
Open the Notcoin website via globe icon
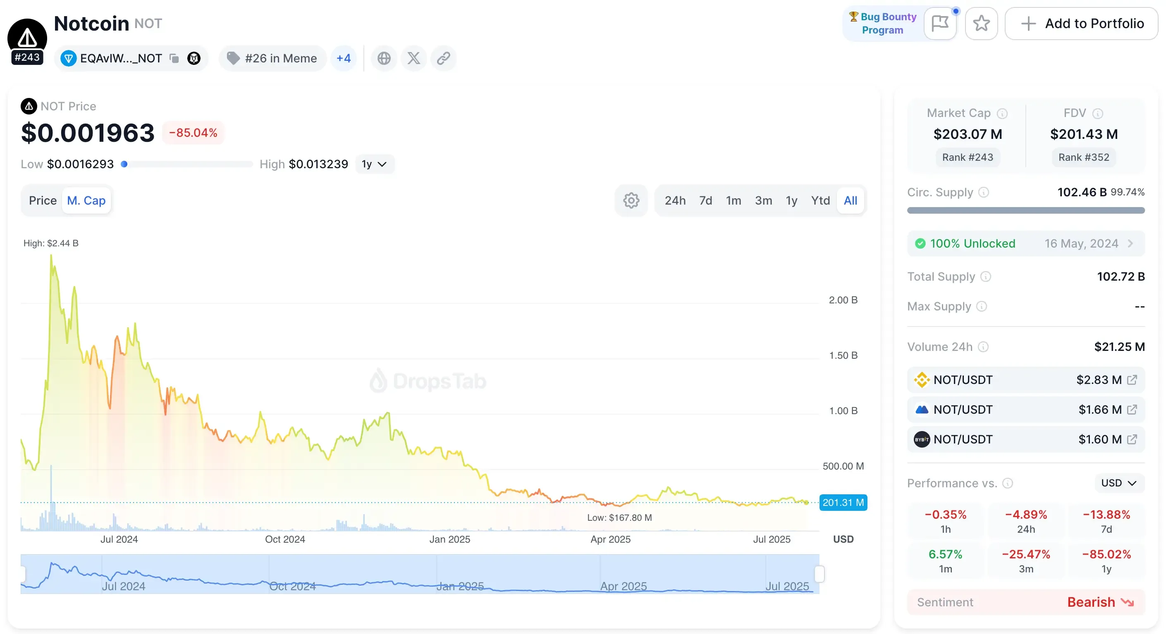[x=383, y=58]
